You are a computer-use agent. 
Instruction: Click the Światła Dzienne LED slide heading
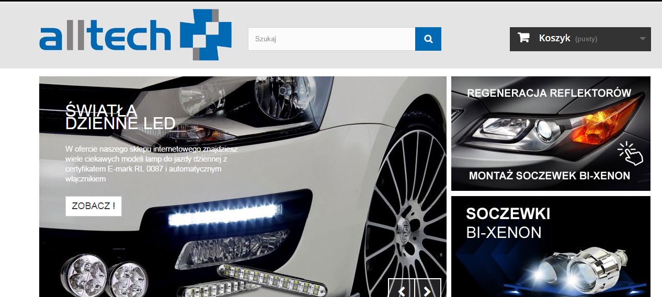tap(120, 117)
